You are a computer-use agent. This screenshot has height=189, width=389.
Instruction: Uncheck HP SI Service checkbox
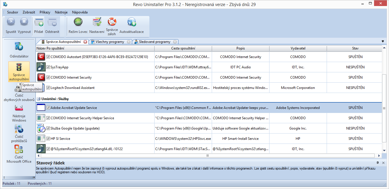pos(48,139)
